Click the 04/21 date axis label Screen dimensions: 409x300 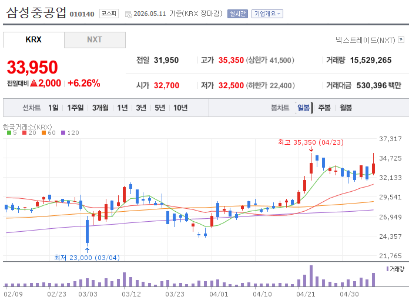[x=306, y=294]
